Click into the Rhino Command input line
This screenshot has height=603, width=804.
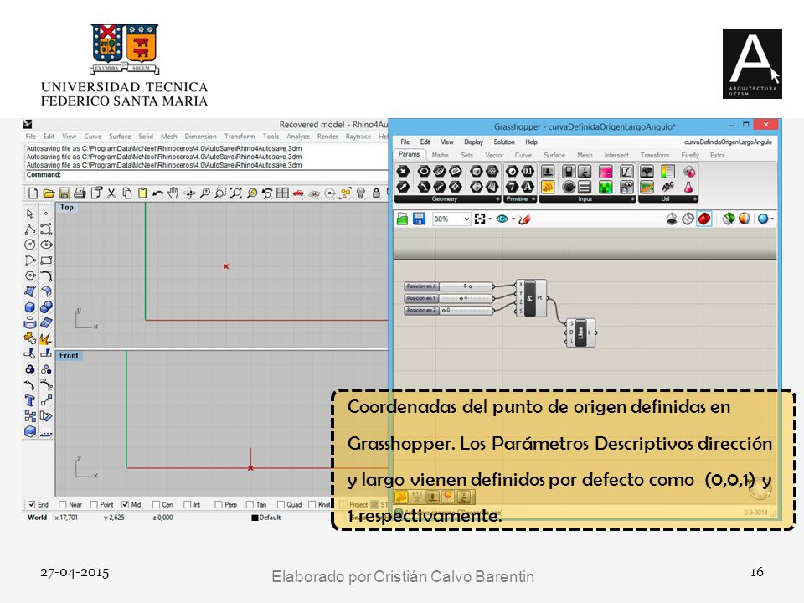[206, 175]
